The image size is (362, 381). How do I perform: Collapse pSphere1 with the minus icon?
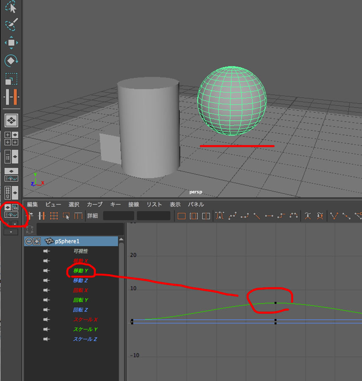tap(29, 241)
